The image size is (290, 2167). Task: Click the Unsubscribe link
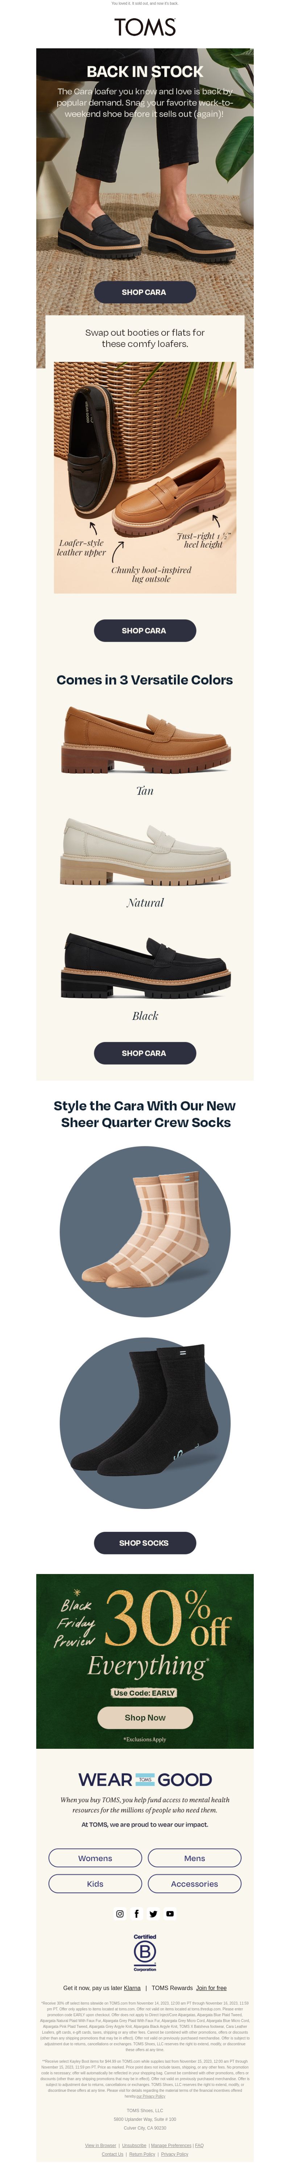134,2146
